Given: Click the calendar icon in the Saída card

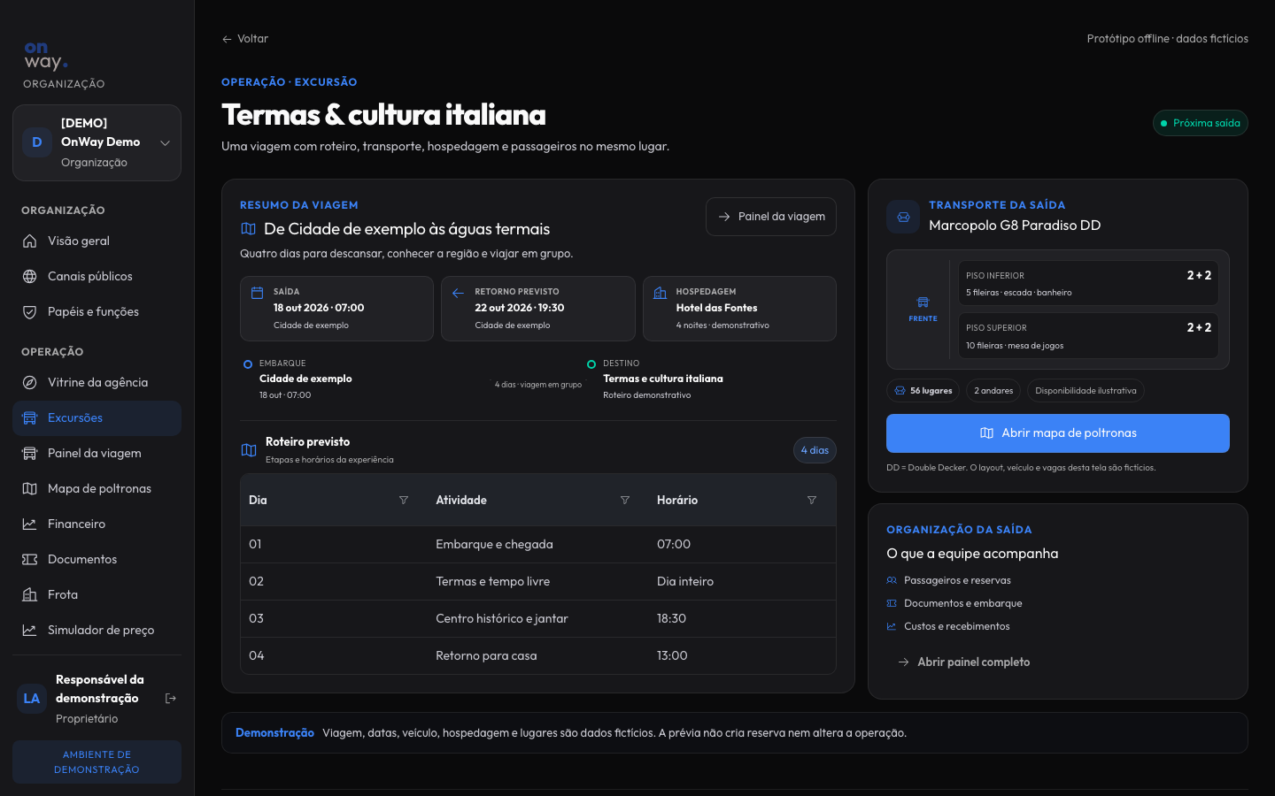Looking at the screenshot, I should tap(258, 293).
